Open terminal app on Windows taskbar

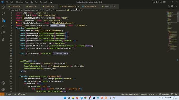click(x=69, y=98)
